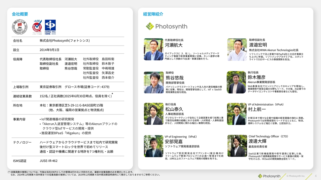The height and width of the screenshot is (180, 321).
Task: Click the name 熊谷悠哉 in management section
Action: coord(175,78)
